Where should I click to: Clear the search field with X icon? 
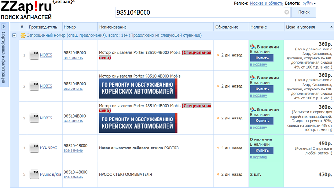pyautogui.click(x=287, y=12)
